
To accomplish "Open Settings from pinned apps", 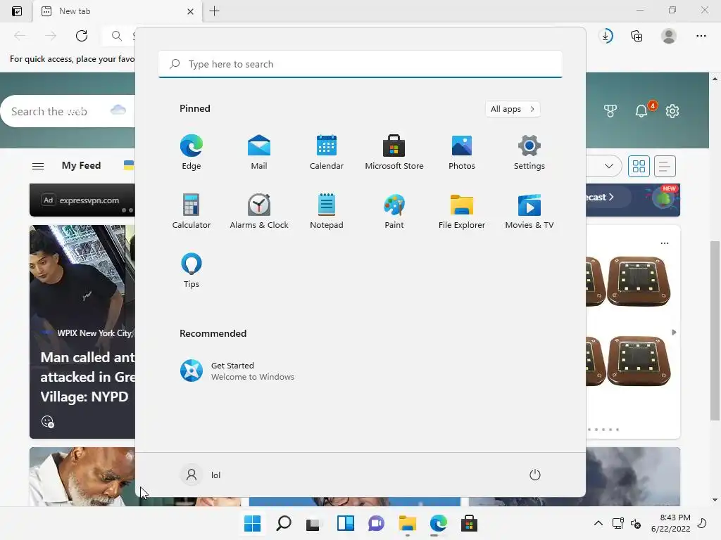I will (529, 153).
